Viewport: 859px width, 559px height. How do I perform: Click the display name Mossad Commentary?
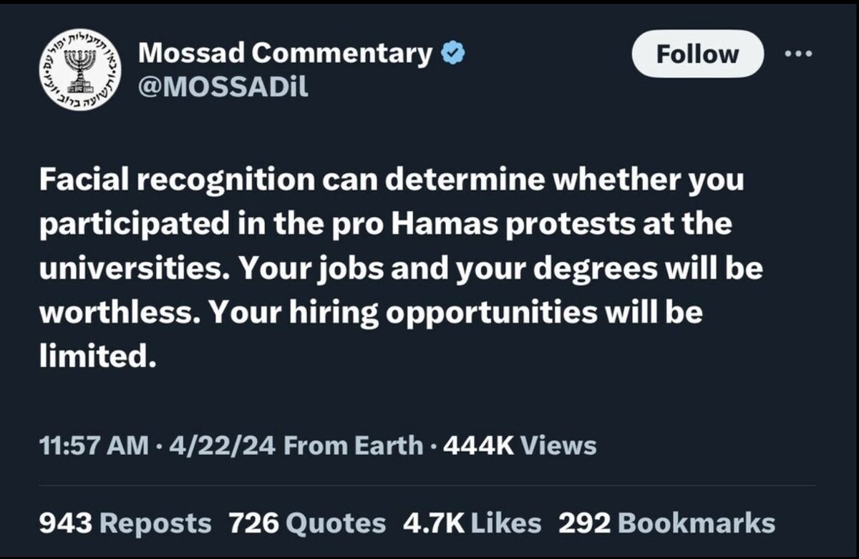[284, 53]
